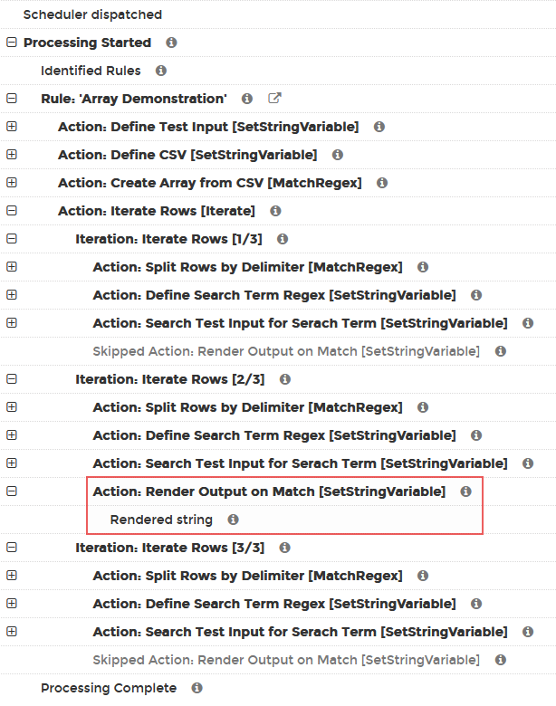The image size is (556, 706).
Task: Click info icon beside Rule 'Array Demonstration'
Action: point(247,99)
